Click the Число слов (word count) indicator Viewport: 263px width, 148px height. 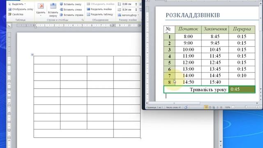point(173,107)
